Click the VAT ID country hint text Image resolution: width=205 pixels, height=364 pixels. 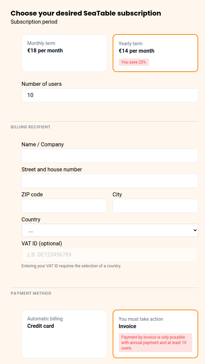(71, 266)
